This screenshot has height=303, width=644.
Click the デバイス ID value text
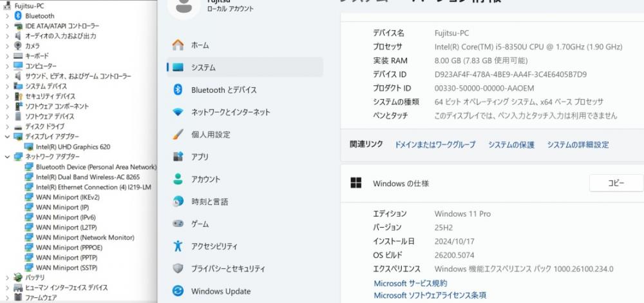(x=511, y=74)
